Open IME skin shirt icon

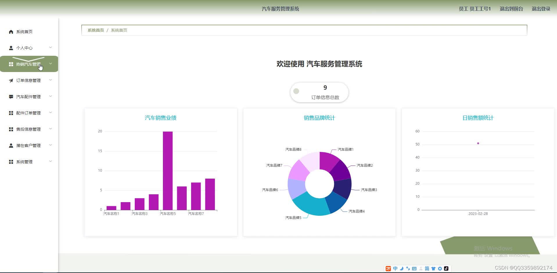click(x=433, y=269)
